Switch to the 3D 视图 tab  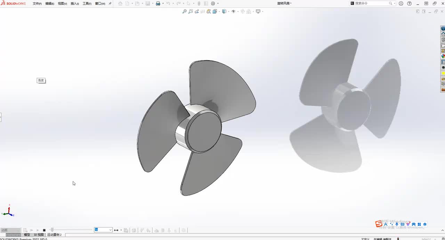(x=39, y=235)
